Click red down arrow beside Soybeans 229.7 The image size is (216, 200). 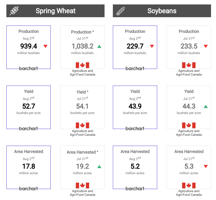(152, 46)
